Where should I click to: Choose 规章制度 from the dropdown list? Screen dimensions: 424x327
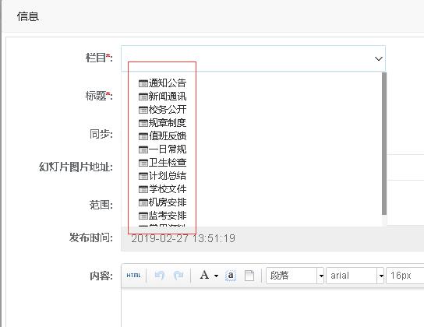click(168, 122)
